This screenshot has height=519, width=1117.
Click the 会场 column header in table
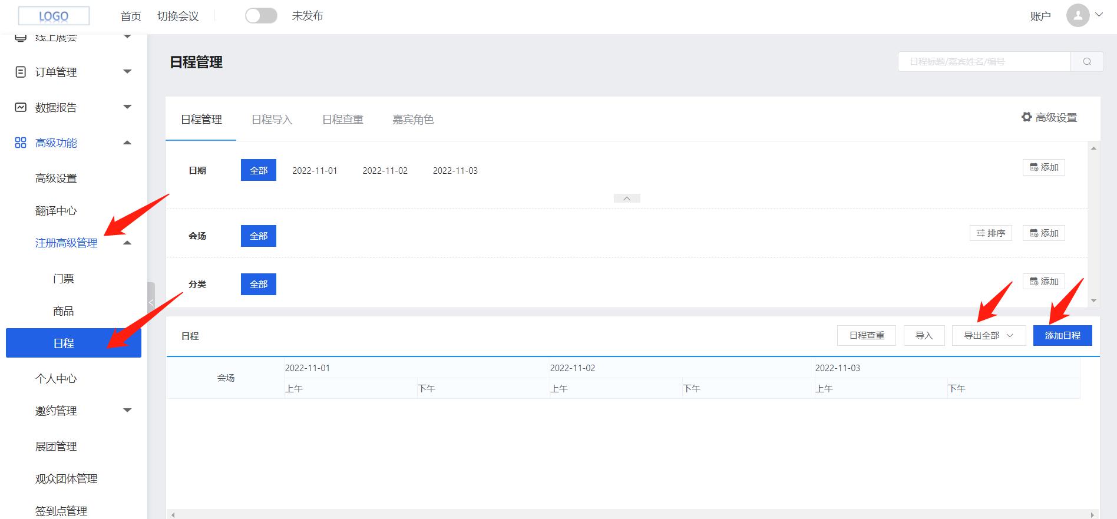(x=226, y=378)
